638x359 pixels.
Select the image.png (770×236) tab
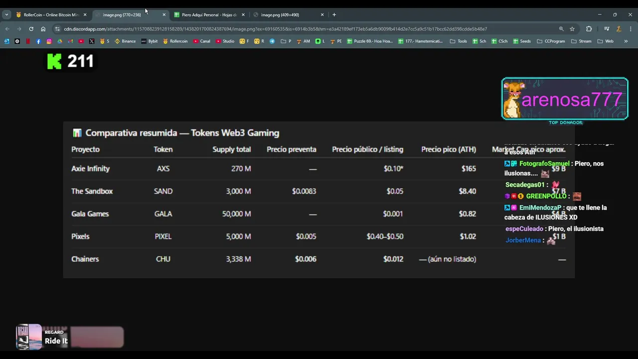tap(131, 15)
